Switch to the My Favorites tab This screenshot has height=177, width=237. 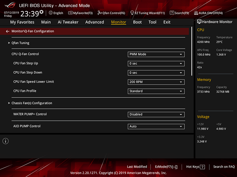click(x=22, y=22)
